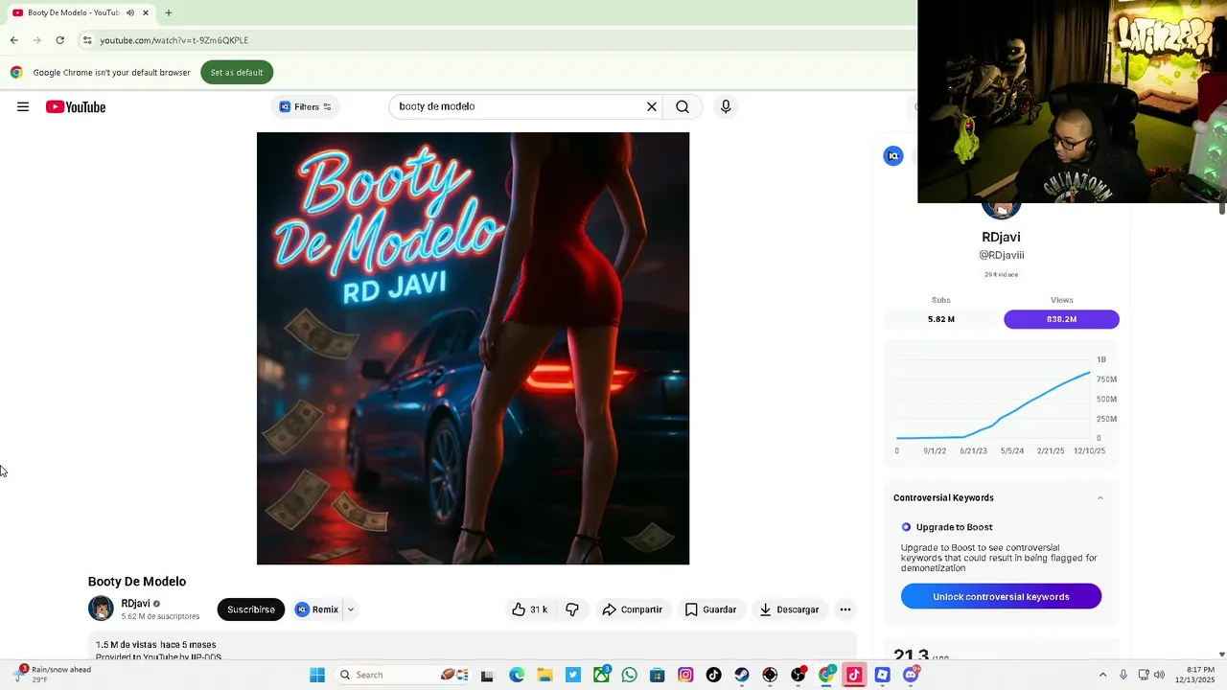Start voice search with the microphone
1227x690 pixels.
point(726,106)
